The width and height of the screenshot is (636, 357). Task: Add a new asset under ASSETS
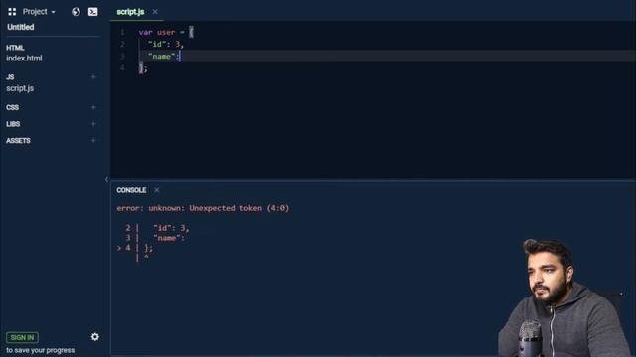click(x=93, y=140)
